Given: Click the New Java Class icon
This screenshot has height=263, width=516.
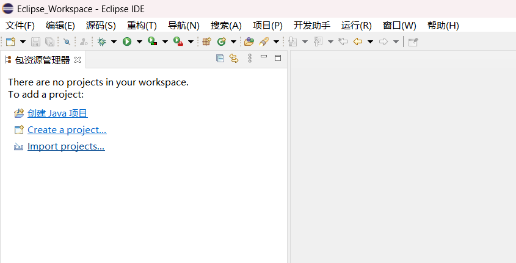Looking at the screenshot, I should pyautogui.click(x=222, y=41).
